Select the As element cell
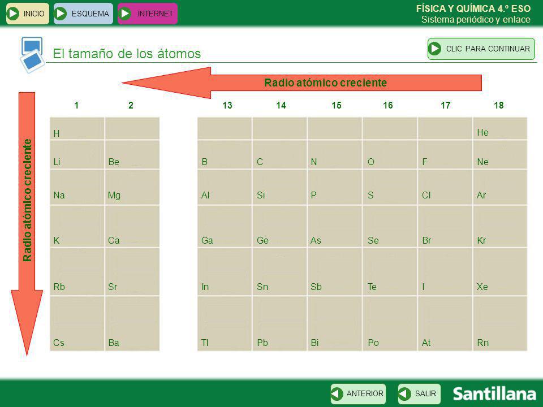The width and height of the screenshot is (543, 407). [335, 226]
